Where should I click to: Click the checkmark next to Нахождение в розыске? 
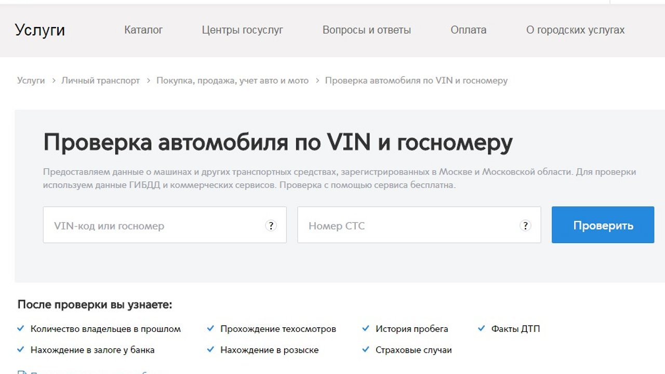click(x=210, y=350)
